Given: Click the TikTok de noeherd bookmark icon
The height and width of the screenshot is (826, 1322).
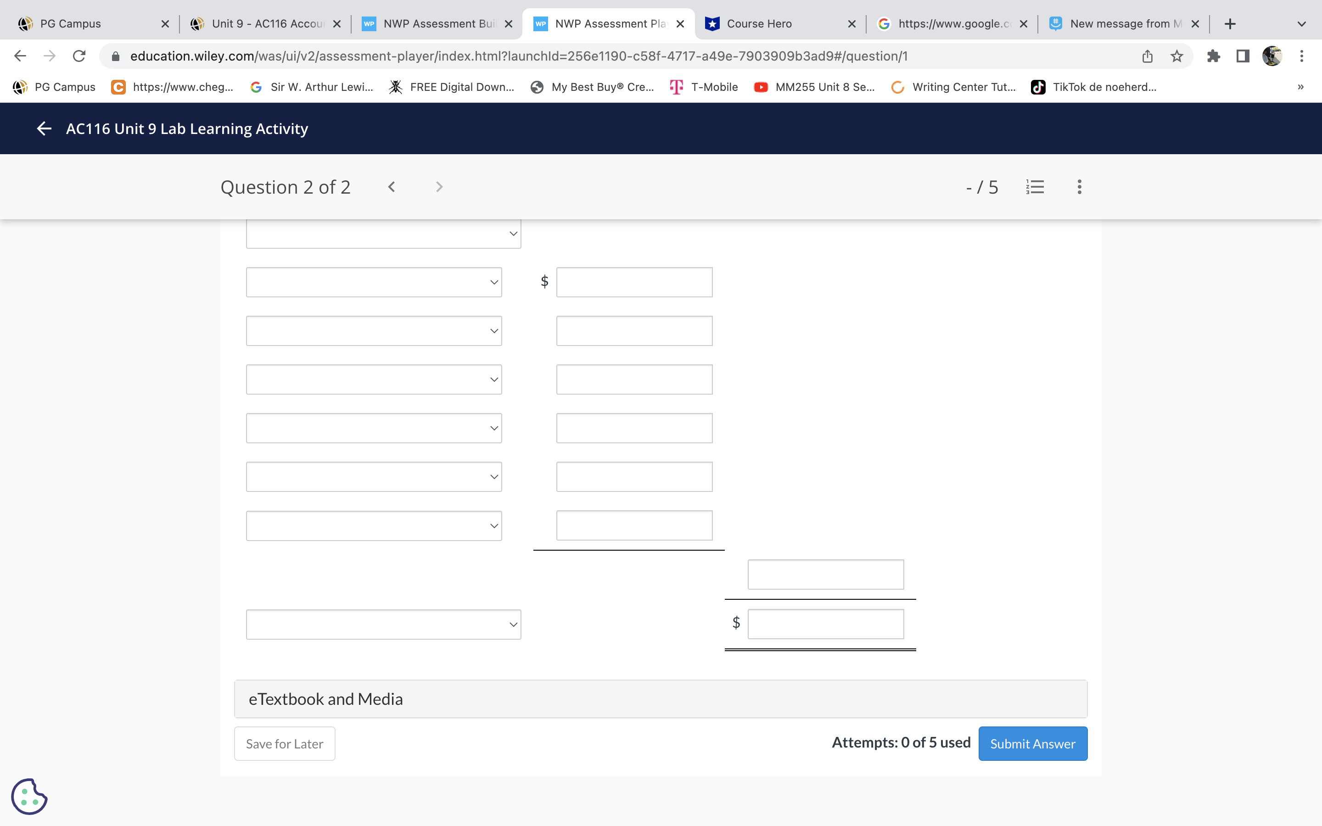Looking at the screenshot, I should pyautogui.click(x=1038, y=87).
